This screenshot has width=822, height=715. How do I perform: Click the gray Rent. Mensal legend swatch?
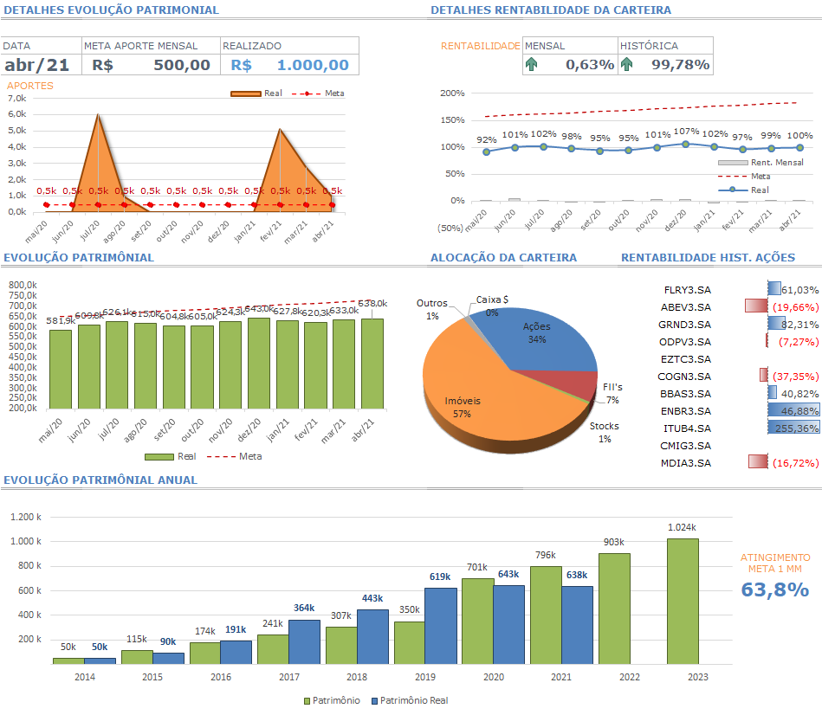click(x=733, y=163)
